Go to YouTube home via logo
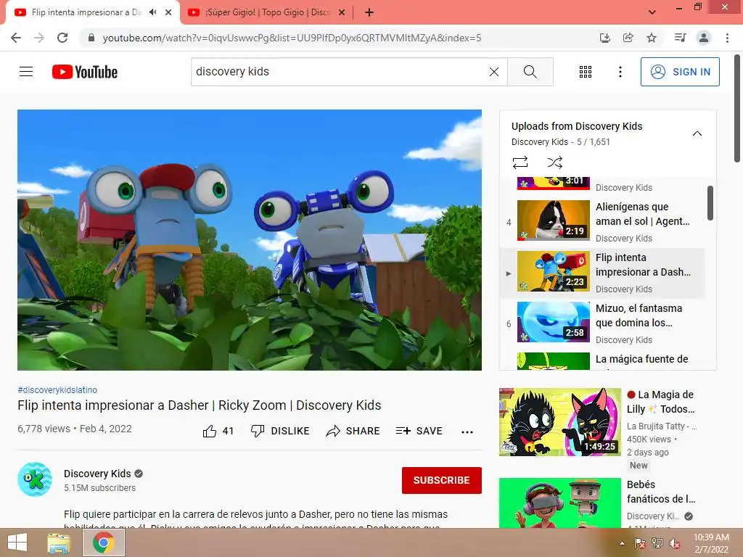This screenshot has width=743, height=557. coord(85,72)
